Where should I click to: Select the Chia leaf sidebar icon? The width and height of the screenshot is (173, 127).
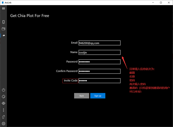point(4,35)
